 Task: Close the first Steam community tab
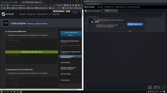pyautogui.click(x=20, y=2)
